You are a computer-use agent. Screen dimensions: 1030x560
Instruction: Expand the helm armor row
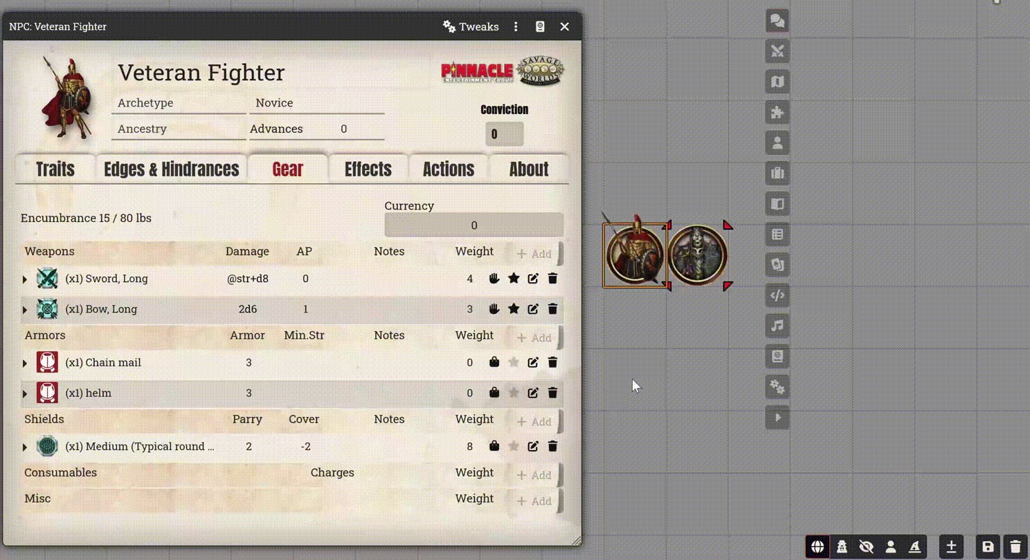(25, 393)
